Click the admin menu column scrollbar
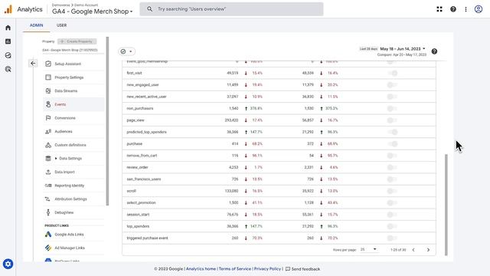The width and height of the screenshot is (490, 276). coord(107,121)
